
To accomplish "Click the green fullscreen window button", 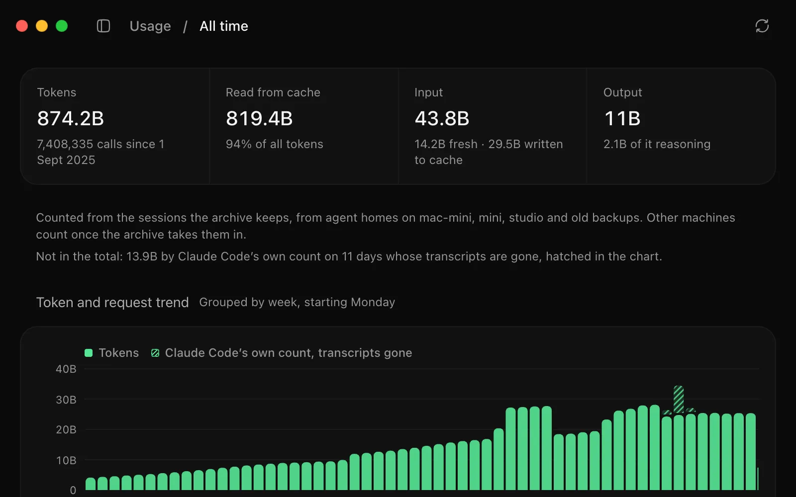I will click(x=62, y=26).
